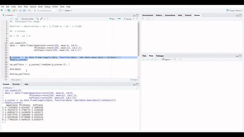Switch to the Help pane tab
The image size is (244, 137).
(x=180, y=15)
